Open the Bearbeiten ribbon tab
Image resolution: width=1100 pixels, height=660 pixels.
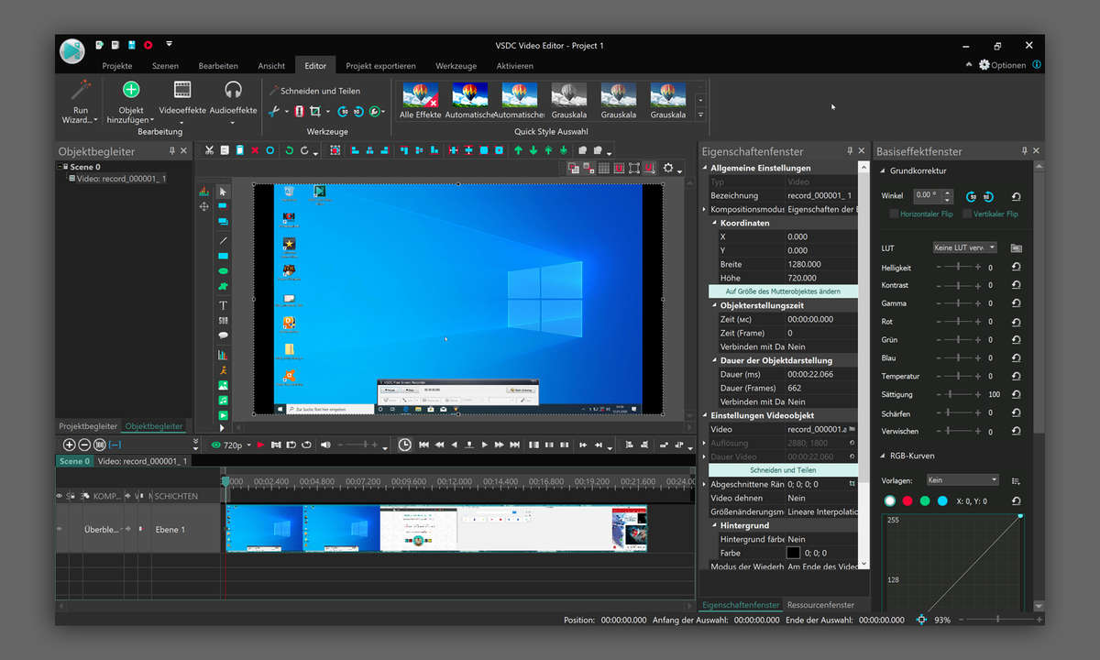[218, 66]
